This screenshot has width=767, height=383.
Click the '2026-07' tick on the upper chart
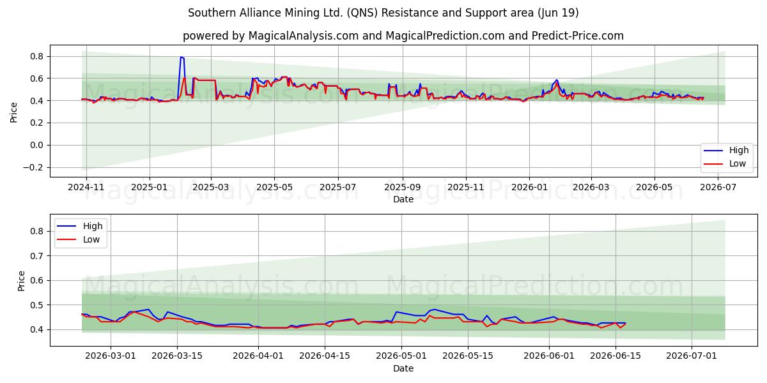tap(718, 188)
